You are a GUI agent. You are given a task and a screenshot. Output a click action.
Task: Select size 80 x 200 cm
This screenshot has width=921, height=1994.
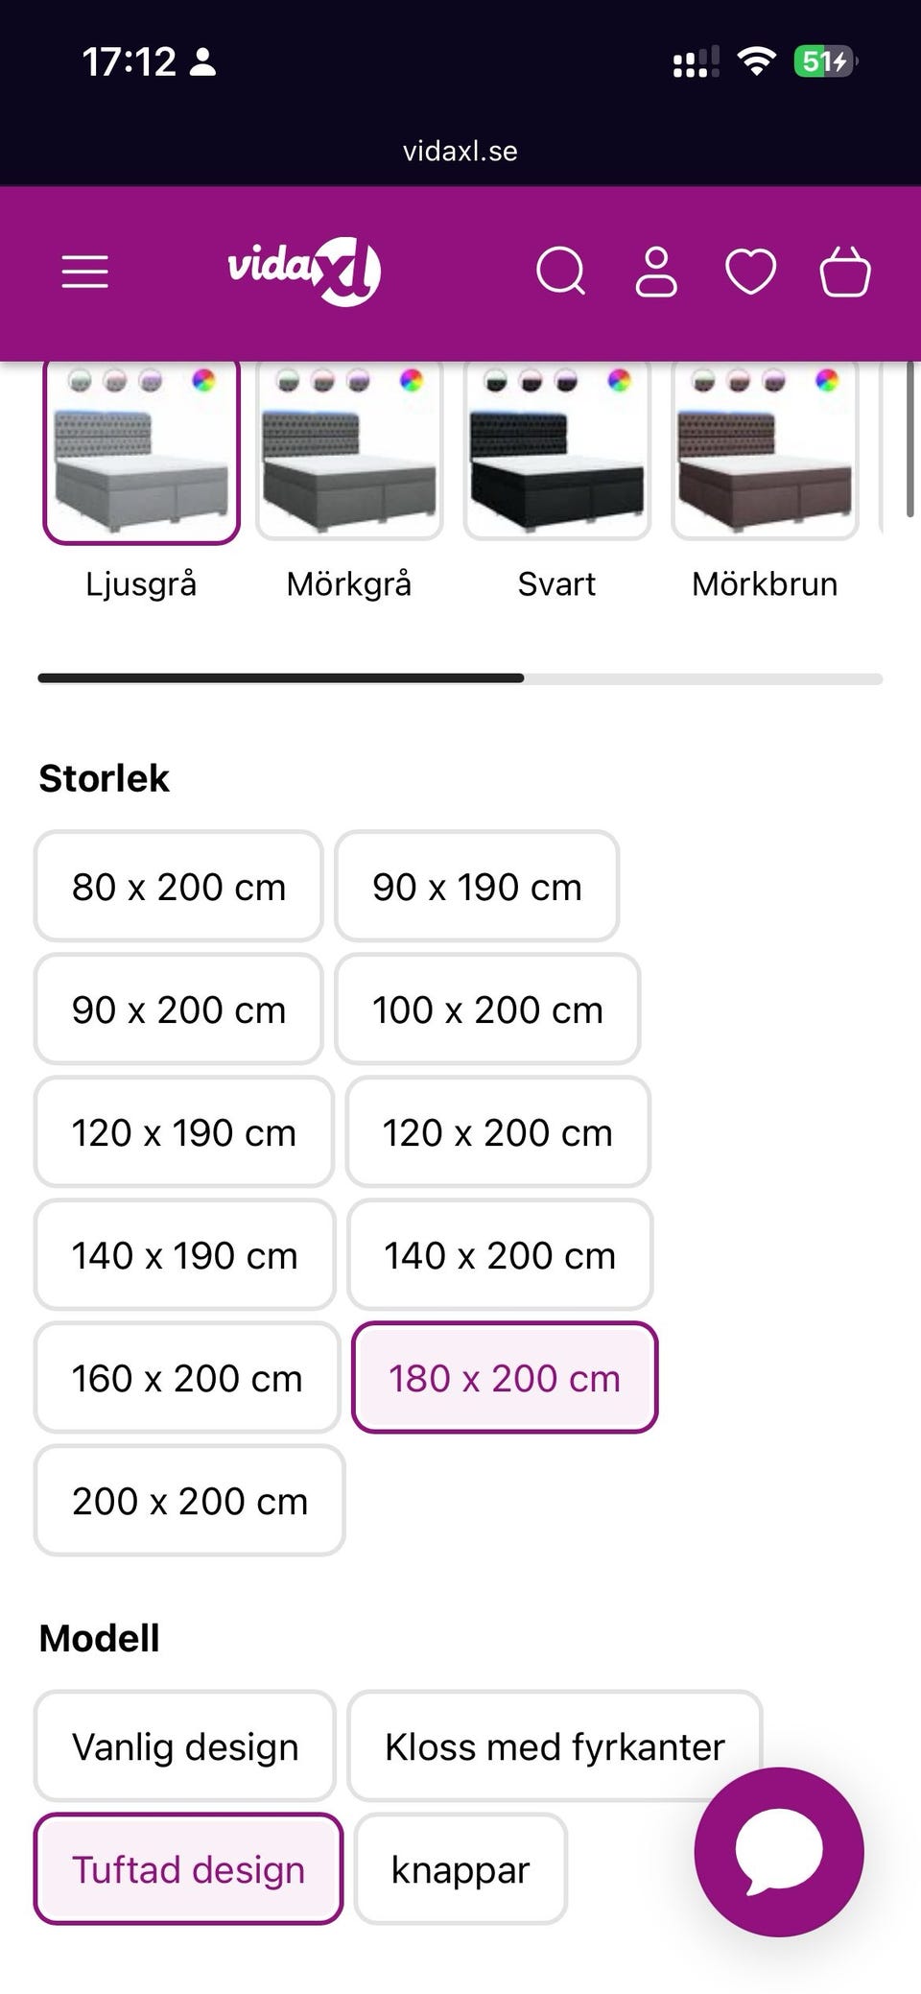tap(178, 886)
